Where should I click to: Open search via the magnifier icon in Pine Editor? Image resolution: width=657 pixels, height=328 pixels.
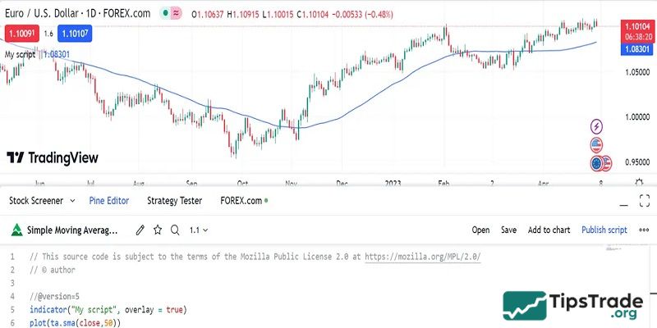coord(175,230)
